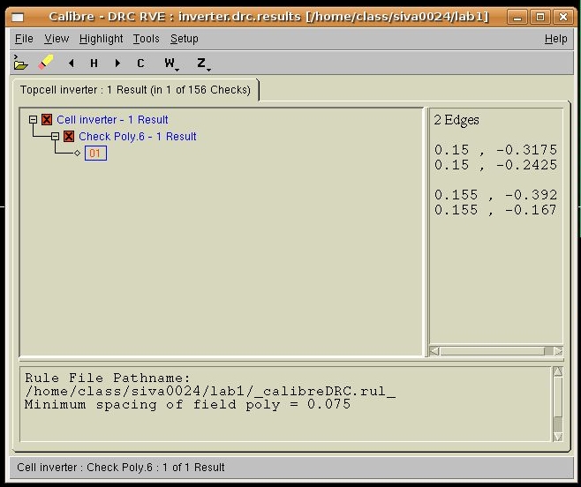The image size is (581, 487).
Task: Go to previous result with left arrow
Action: [71, 64]
